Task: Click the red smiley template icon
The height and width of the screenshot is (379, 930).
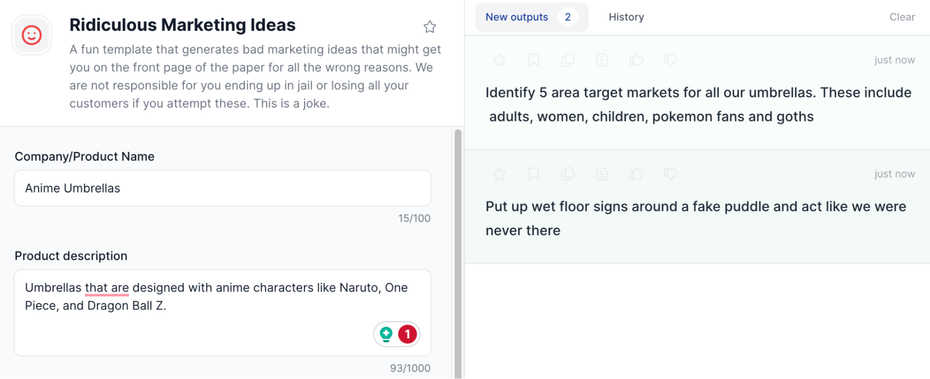Action: click(x=32, y=35)
